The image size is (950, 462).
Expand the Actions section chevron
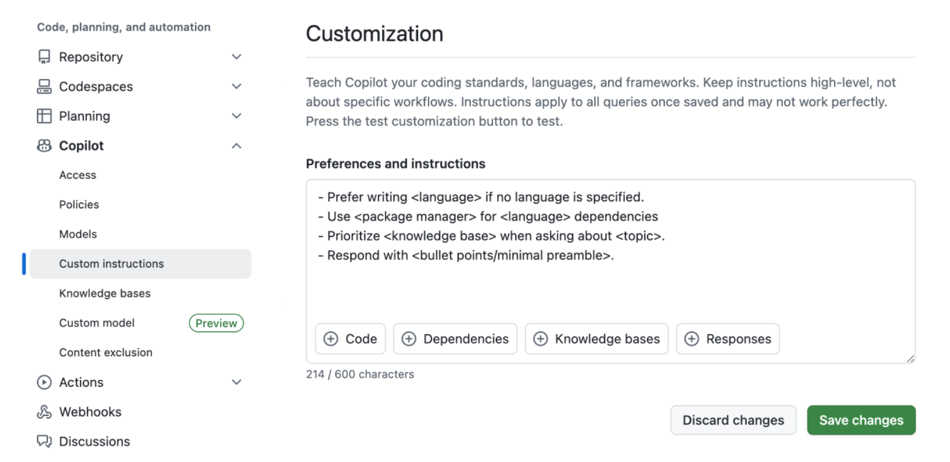click(236, 382)
